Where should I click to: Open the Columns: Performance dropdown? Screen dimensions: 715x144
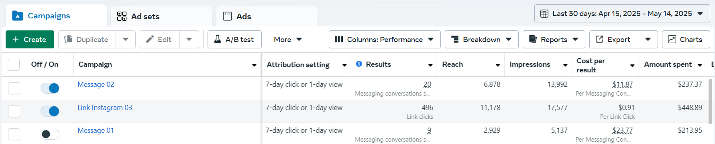pyautogui.click(x=385, y=40)
